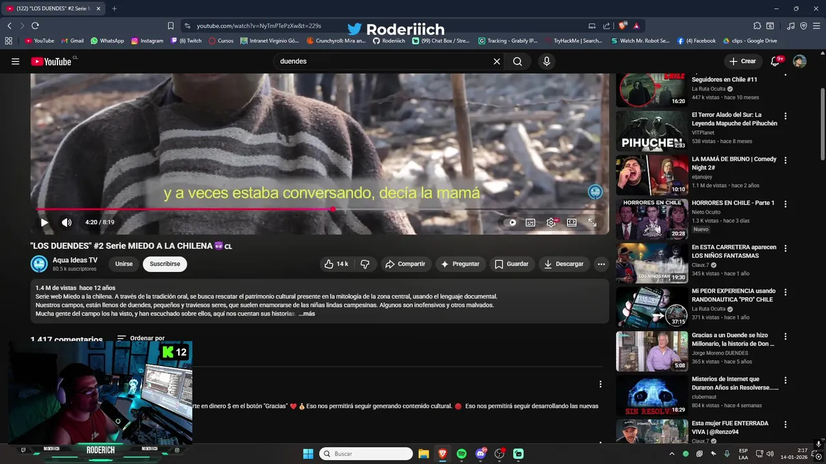The width and height of the screenshot is (826, 464).
Task: Open File Explorer from taskbar
Action: click(x=423, y=454)
